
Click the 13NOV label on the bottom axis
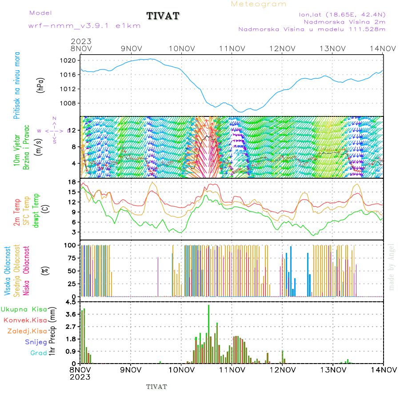click(x=333, y=370)
